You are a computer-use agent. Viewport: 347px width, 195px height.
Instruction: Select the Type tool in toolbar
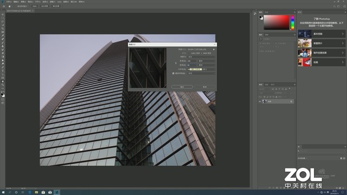tap(3, 71)
